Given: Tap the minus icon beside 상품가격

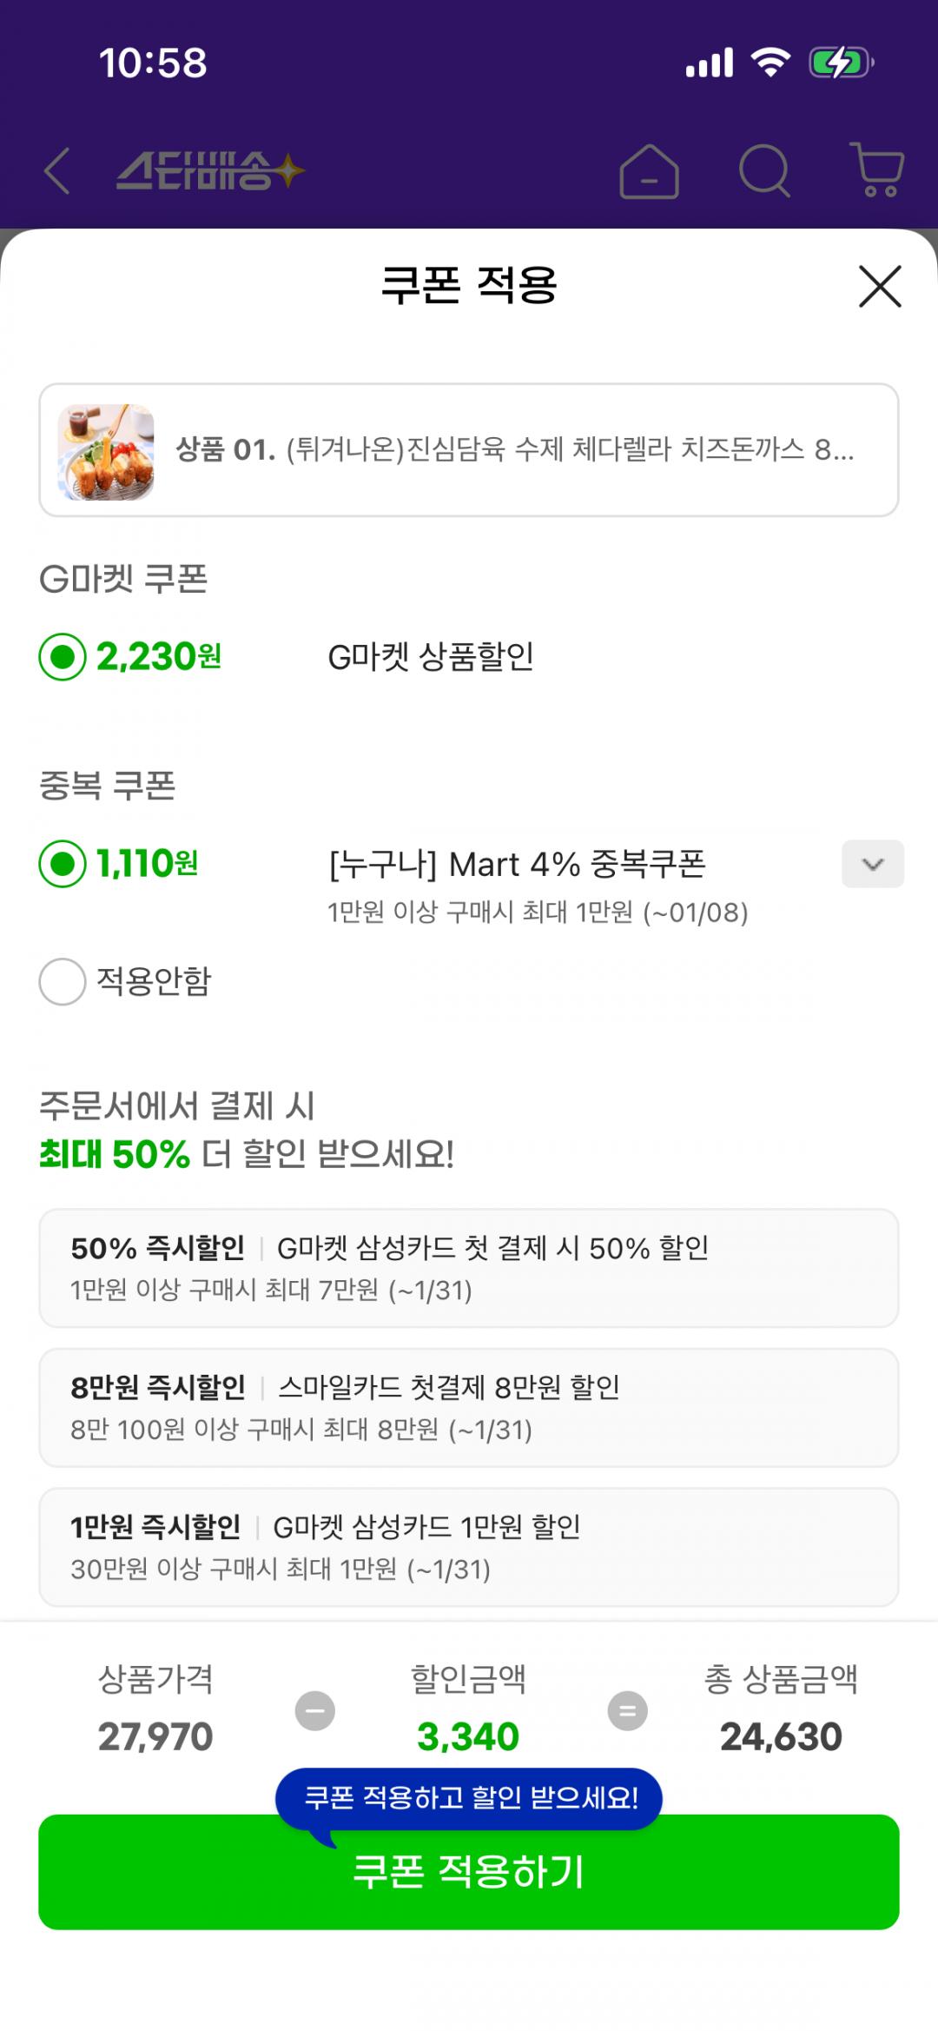Looking at the screenshot, I should [x=315, y=1710].
